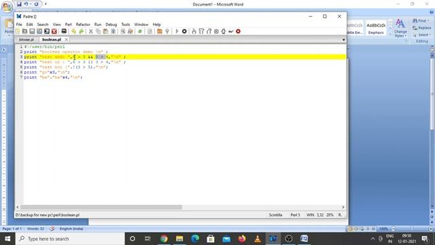Click Word's Office button

coord(7,7)
